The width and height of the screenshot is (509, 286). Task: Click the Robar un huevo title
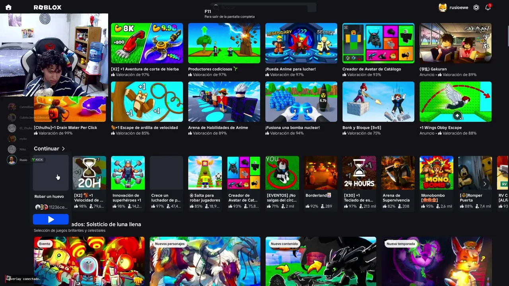coord(49,197)
